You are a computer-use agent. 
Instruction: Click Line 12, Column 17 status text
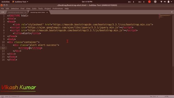[12, 96]
